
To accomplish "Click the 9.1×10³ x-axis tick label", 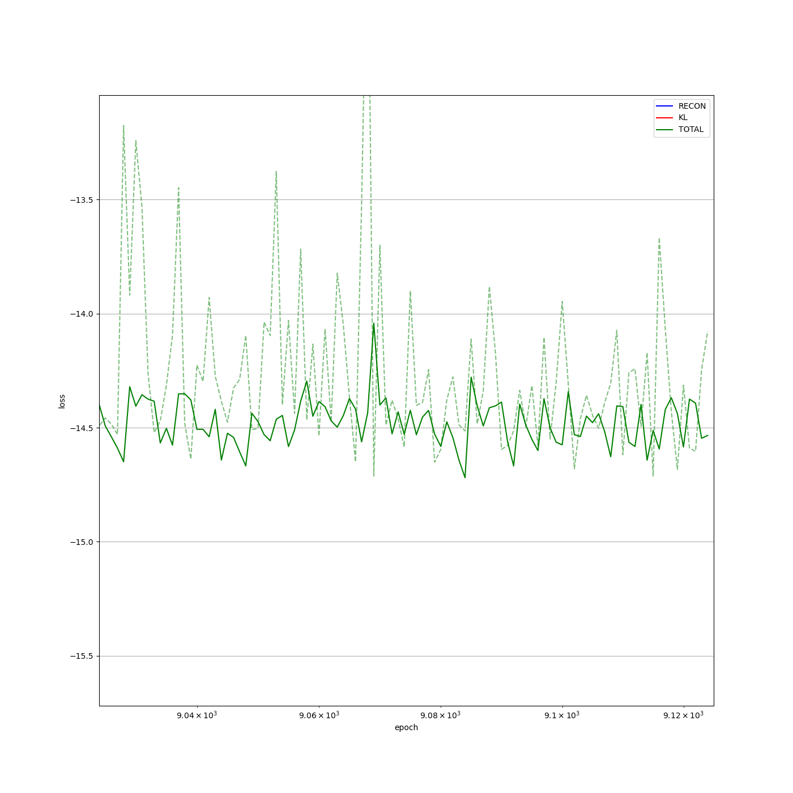I will [562, 715].
